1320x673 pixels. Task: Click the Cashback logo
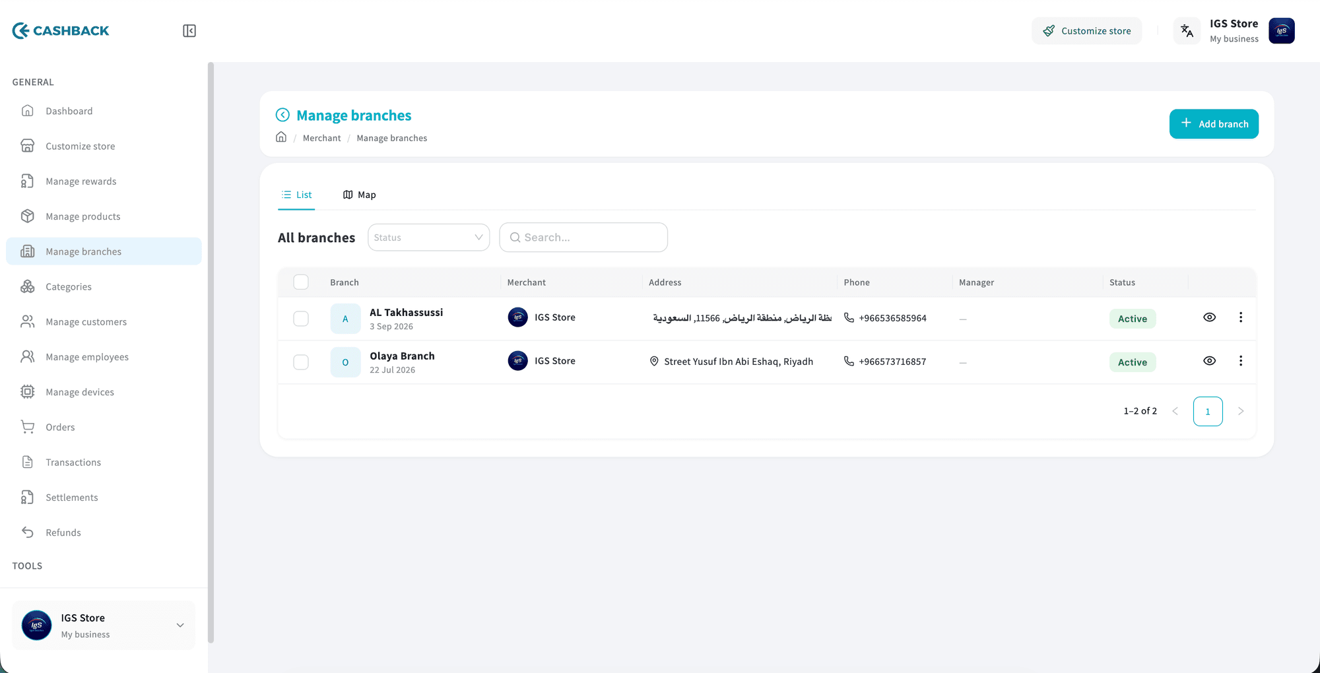(61, 30)
